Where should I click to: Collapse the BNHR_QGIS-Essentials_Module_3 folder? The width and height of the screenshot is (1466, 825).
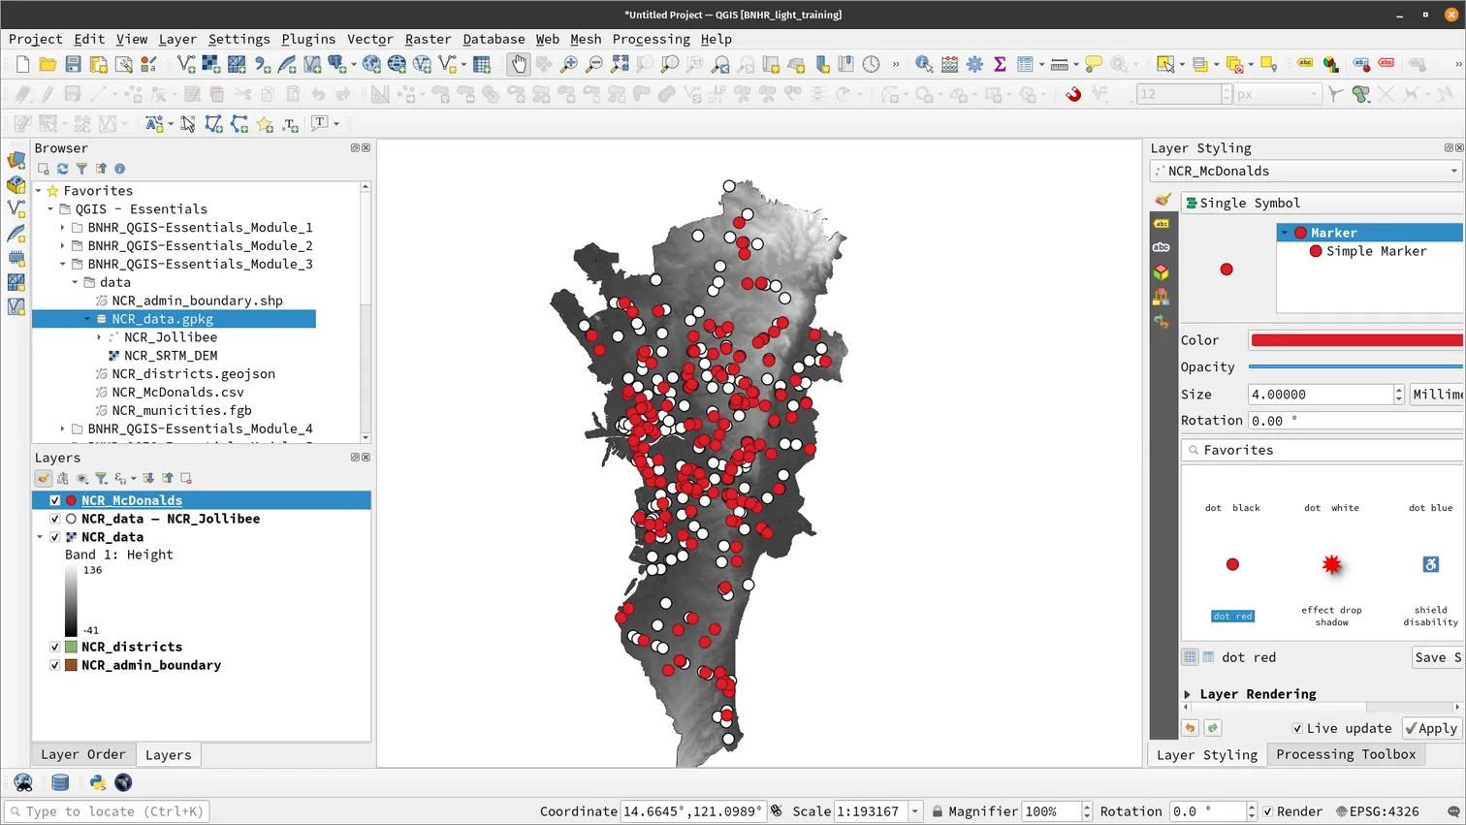(63, 264)
